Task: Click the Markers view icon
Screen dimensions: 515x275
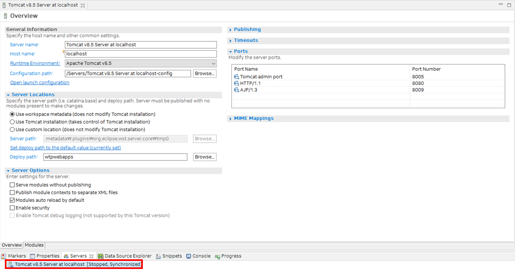Action: [x=4, y=256]
